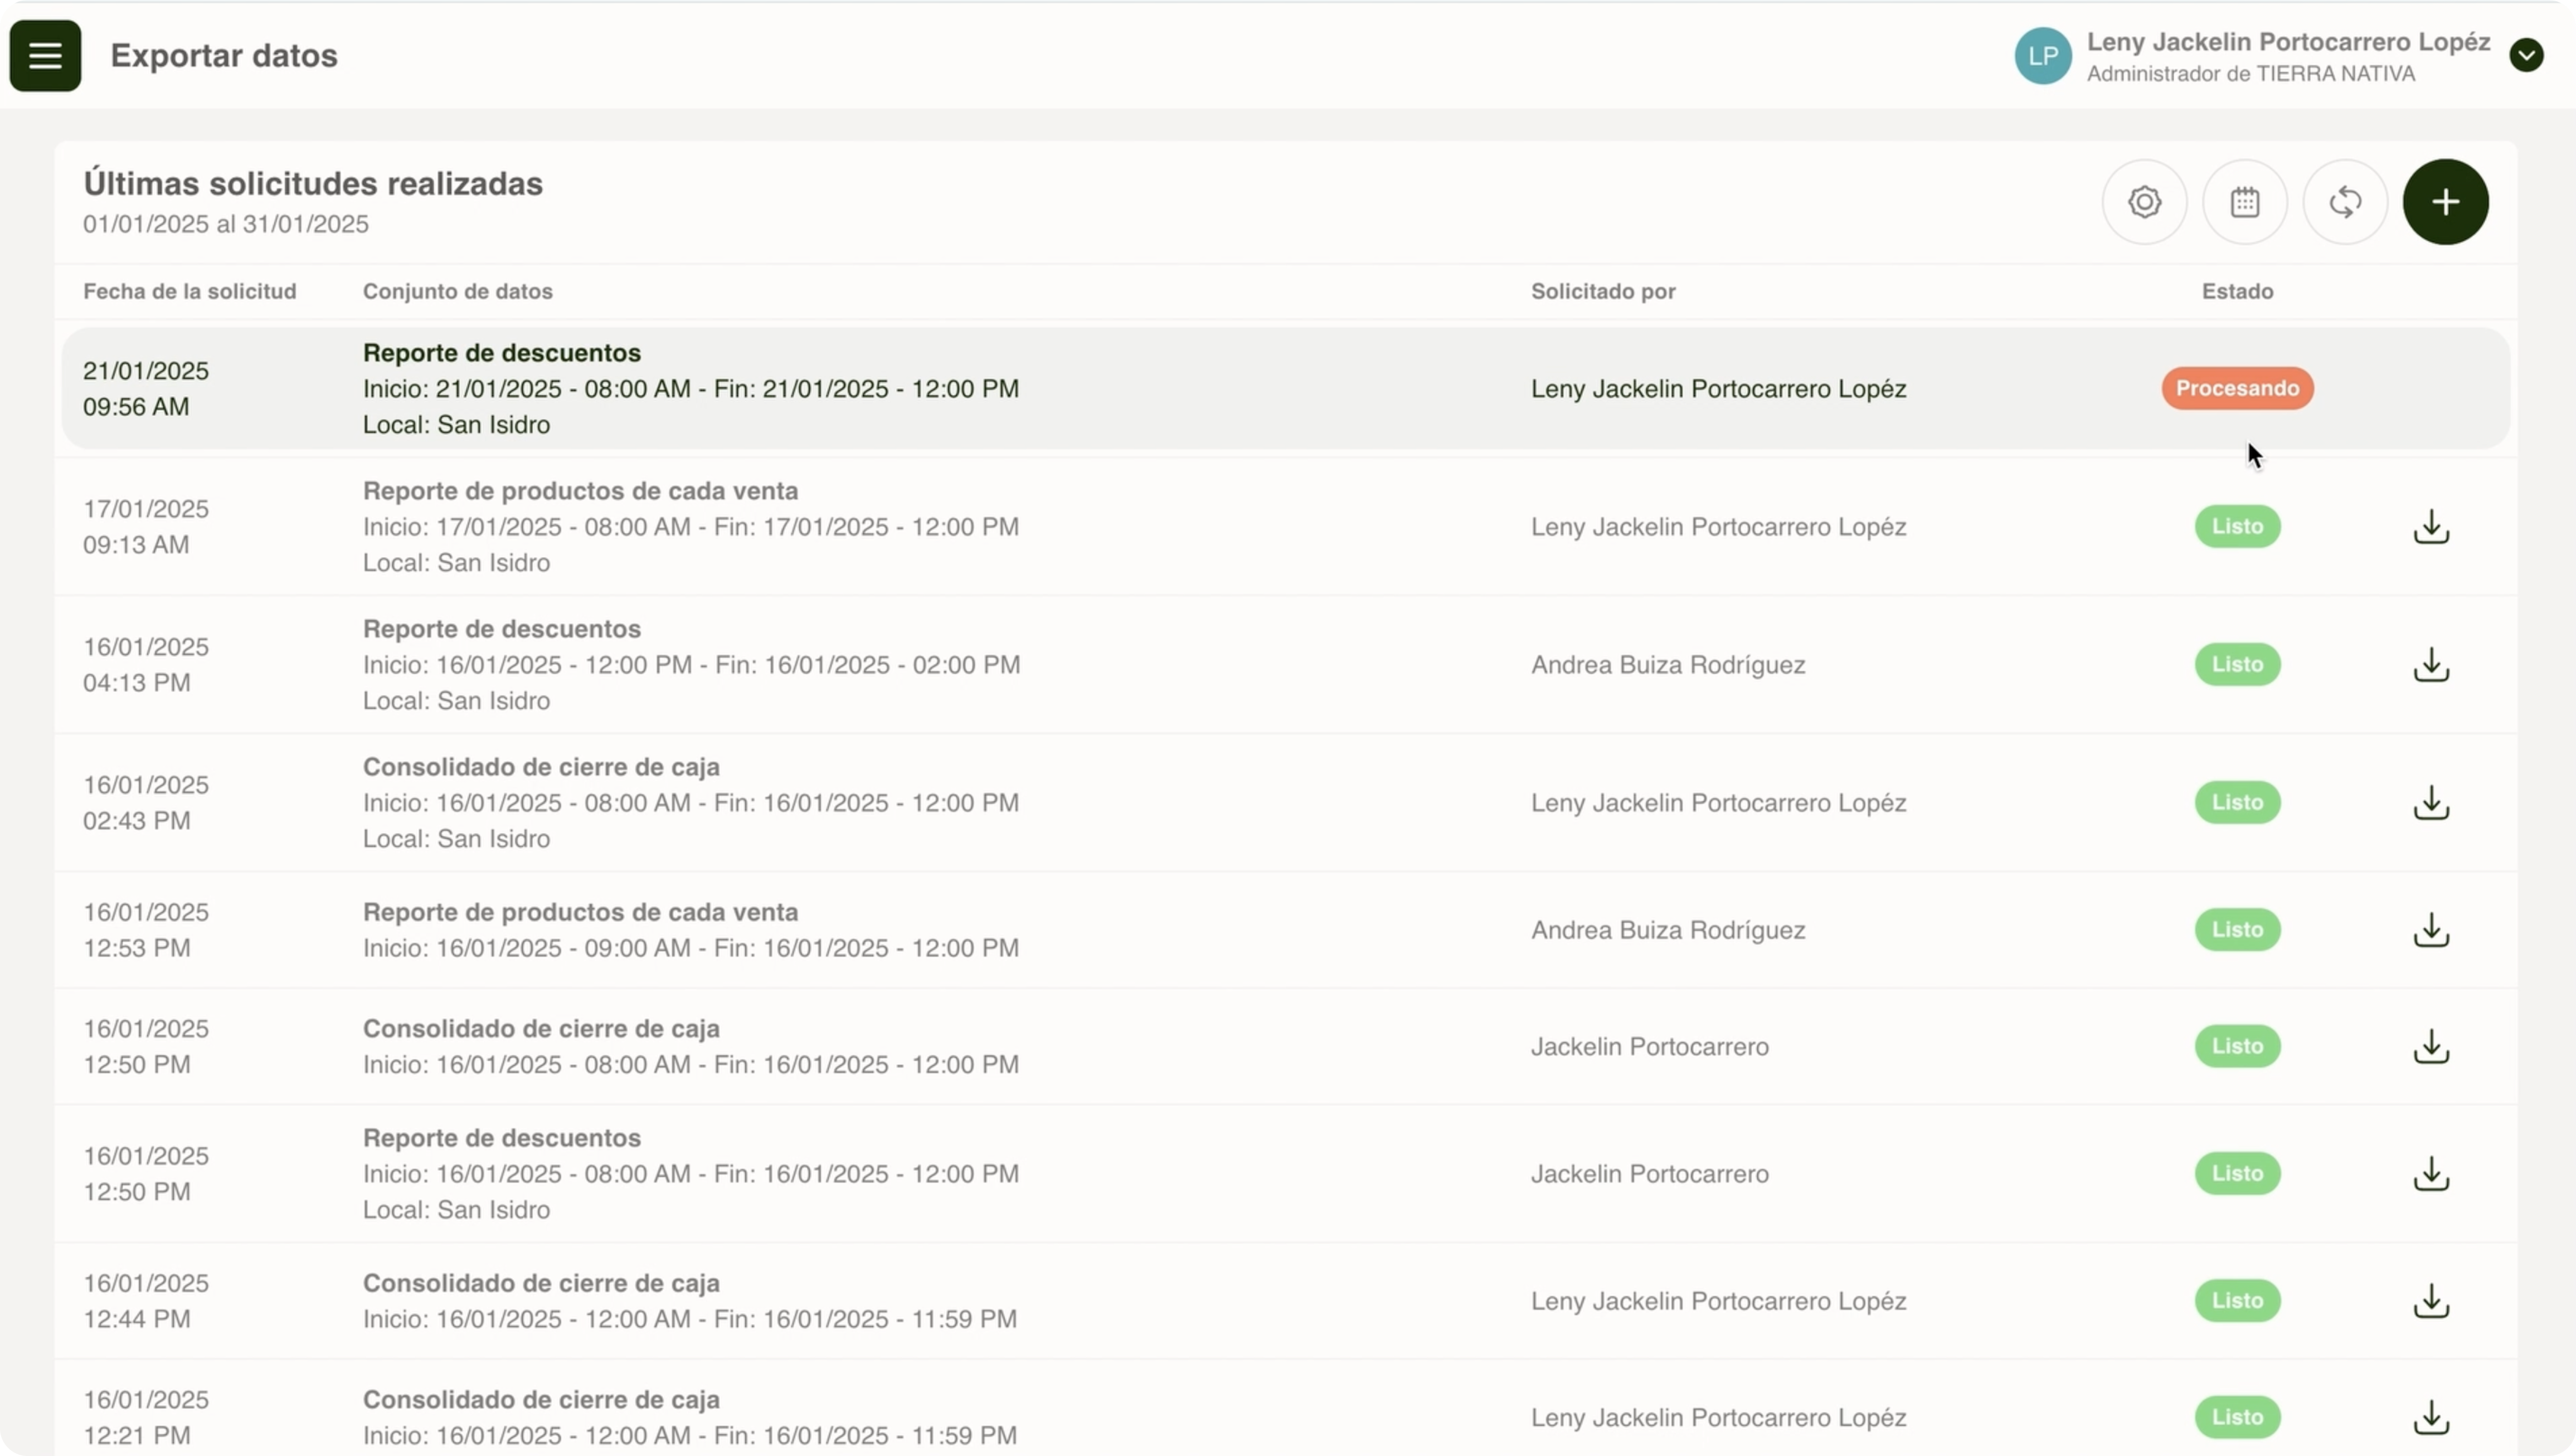This screenshot has height=1456, width=2576.
Task: Refresh the request list
Action: point(2345,202)
